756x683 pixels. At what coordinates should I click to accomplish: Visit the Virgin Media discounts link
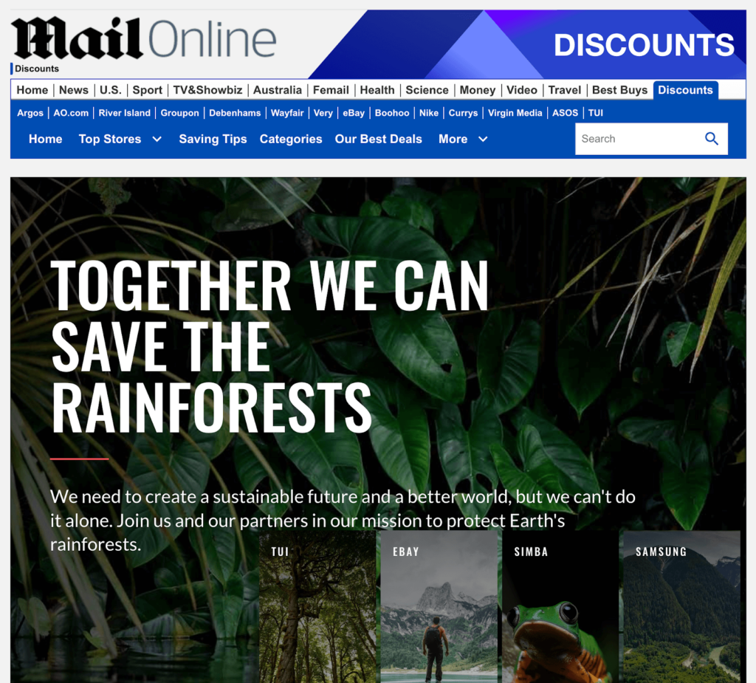(515, 113)
